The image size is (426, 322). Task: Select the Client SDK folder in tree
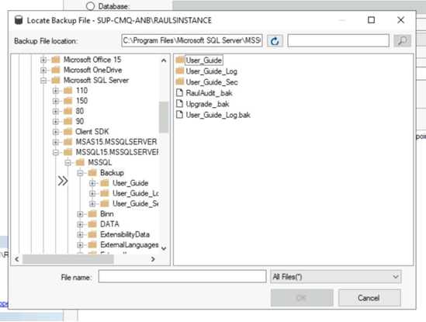click(92, 132)
